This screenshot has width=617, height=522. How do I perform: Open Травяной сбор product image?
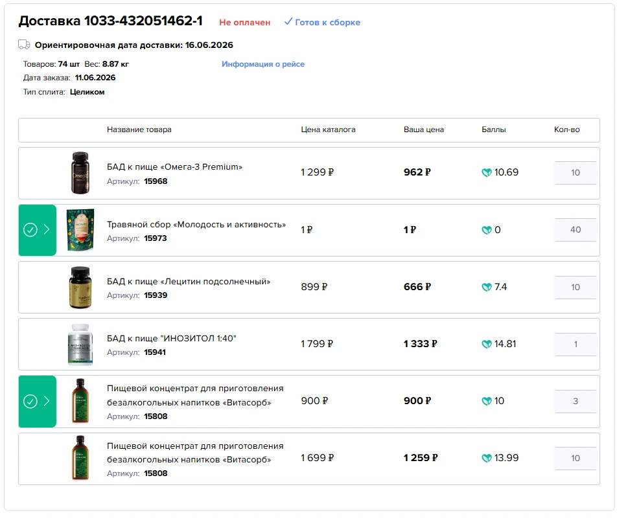(x=80, y=230)
